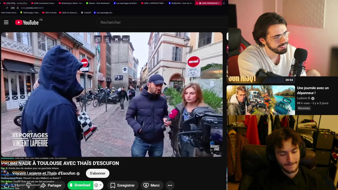Switch to Streaming en direct tab

pyautogui.click(x=70, y=3)
